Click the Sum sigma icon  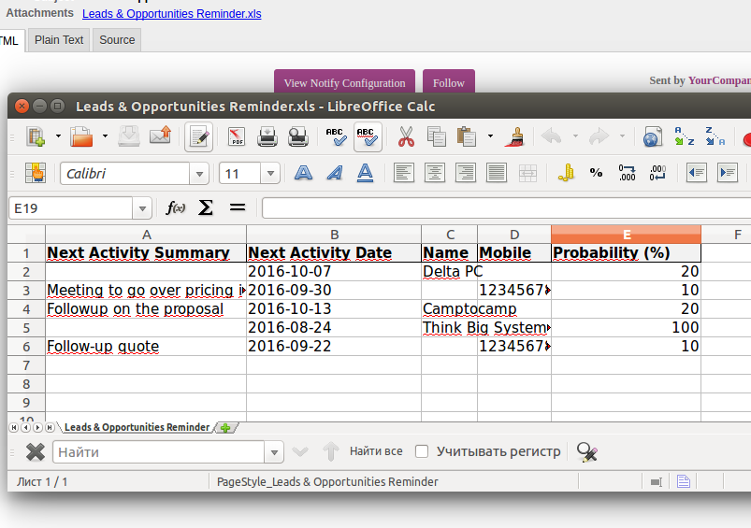pyautogui.click(x=206, y=207)
